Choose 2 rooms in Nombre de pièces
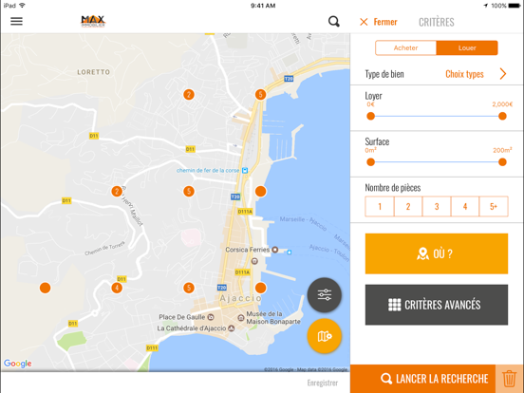The width and height of the screenshot is (524, 393). (408, 207)
